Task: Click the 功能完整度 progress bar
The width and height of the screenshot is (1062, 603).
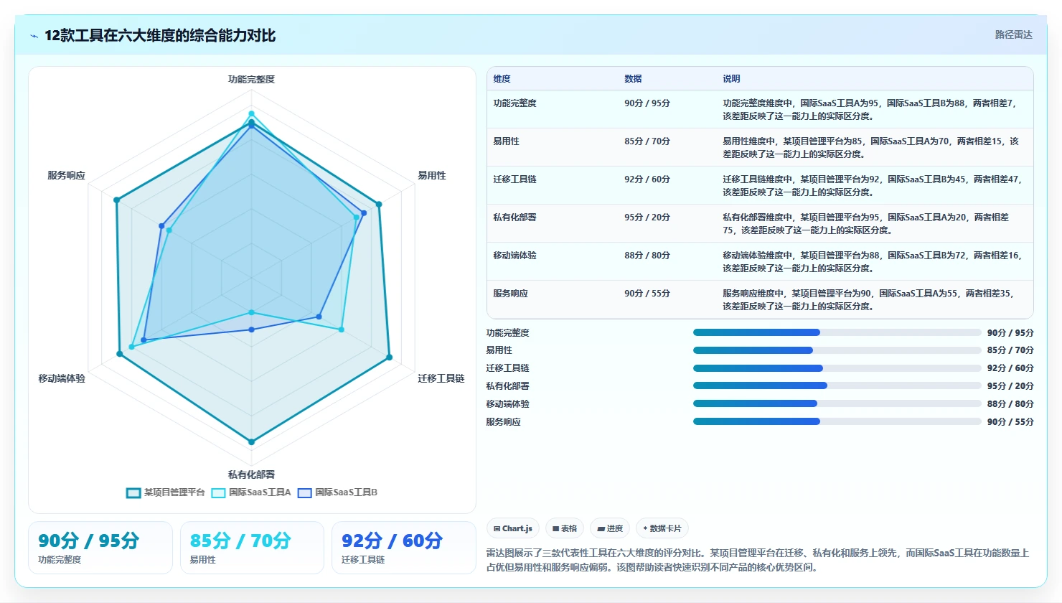Action: pos(837,332)
